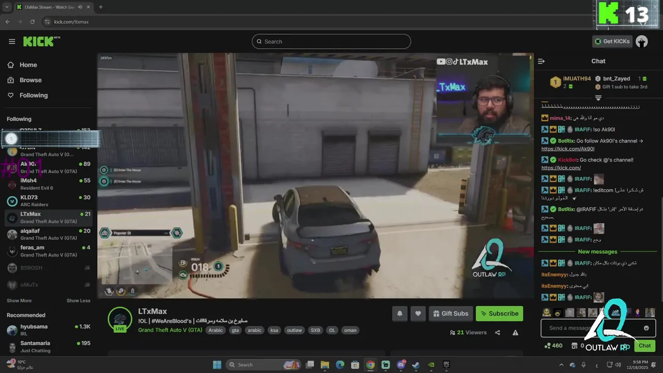
Task: Open recommended hyubsama channel
Action: [48, 330]
